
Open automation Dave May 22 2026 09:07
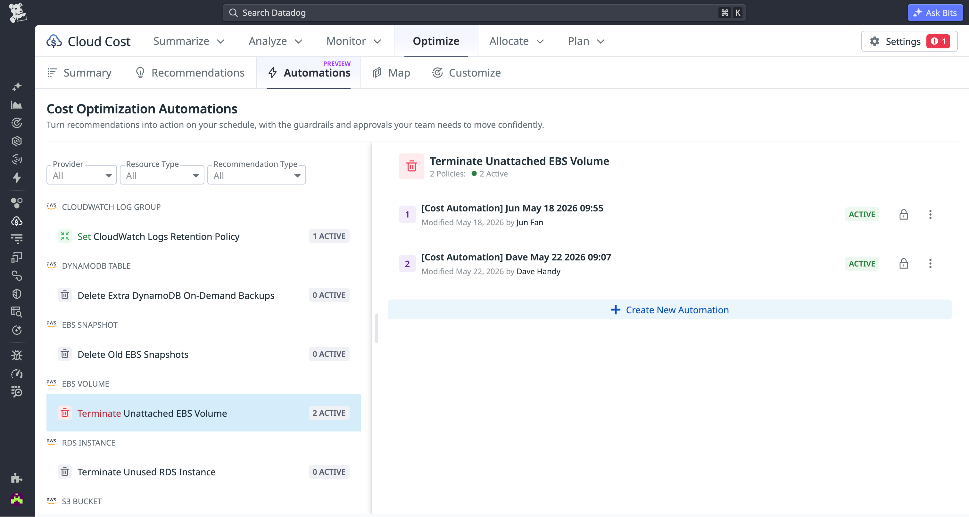[x=516, y=257]
